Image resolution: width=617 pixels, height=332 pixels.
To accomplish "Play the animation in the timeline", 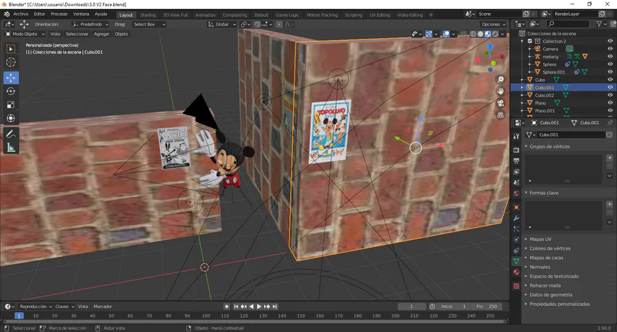I will point(259,307).
